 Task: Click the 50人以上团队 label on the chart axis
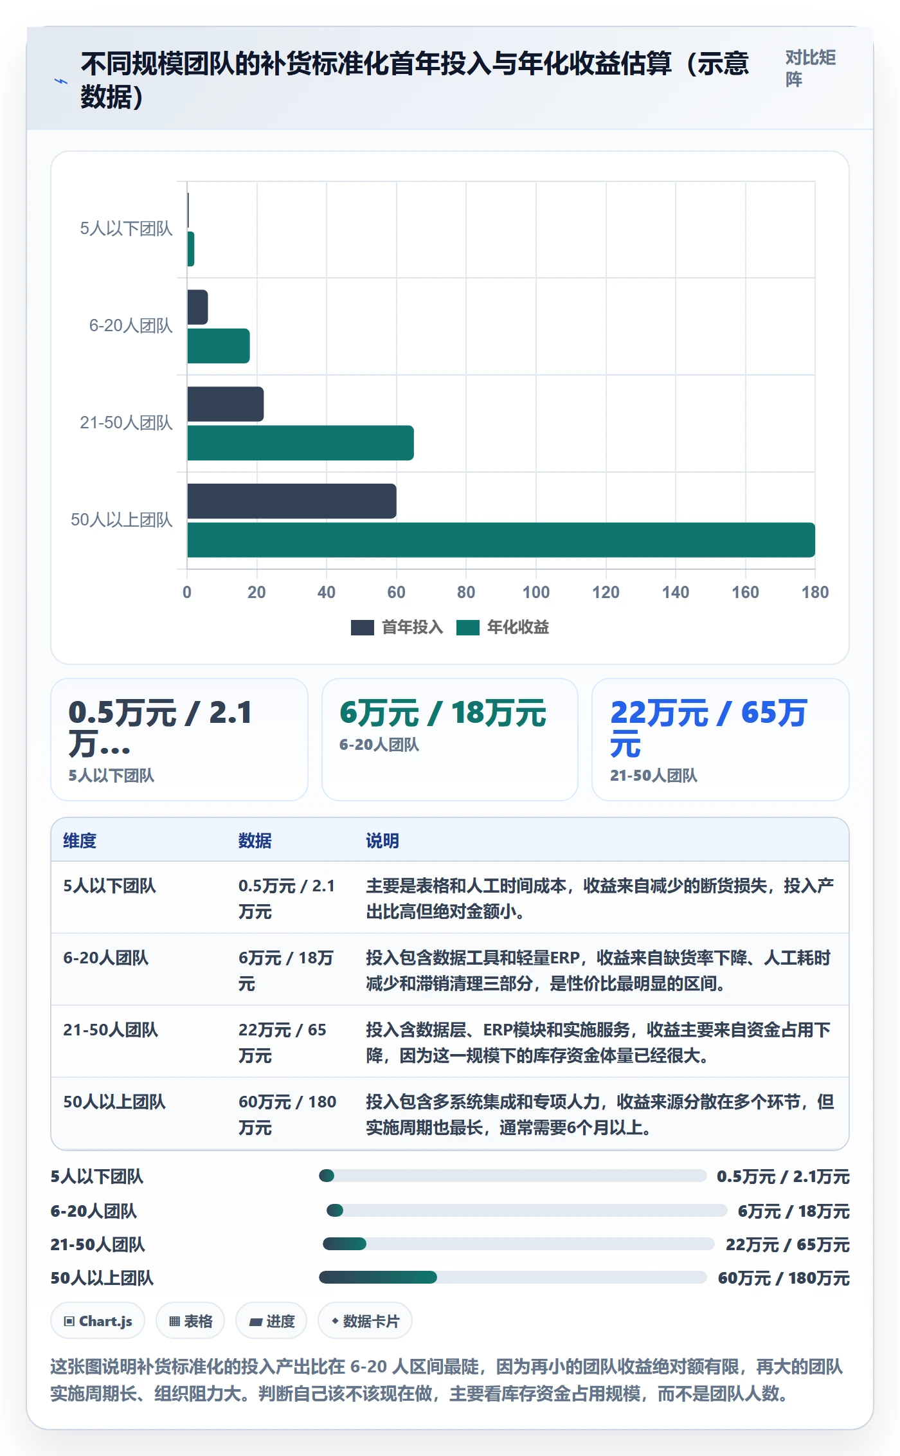click(x=122, y=520)
